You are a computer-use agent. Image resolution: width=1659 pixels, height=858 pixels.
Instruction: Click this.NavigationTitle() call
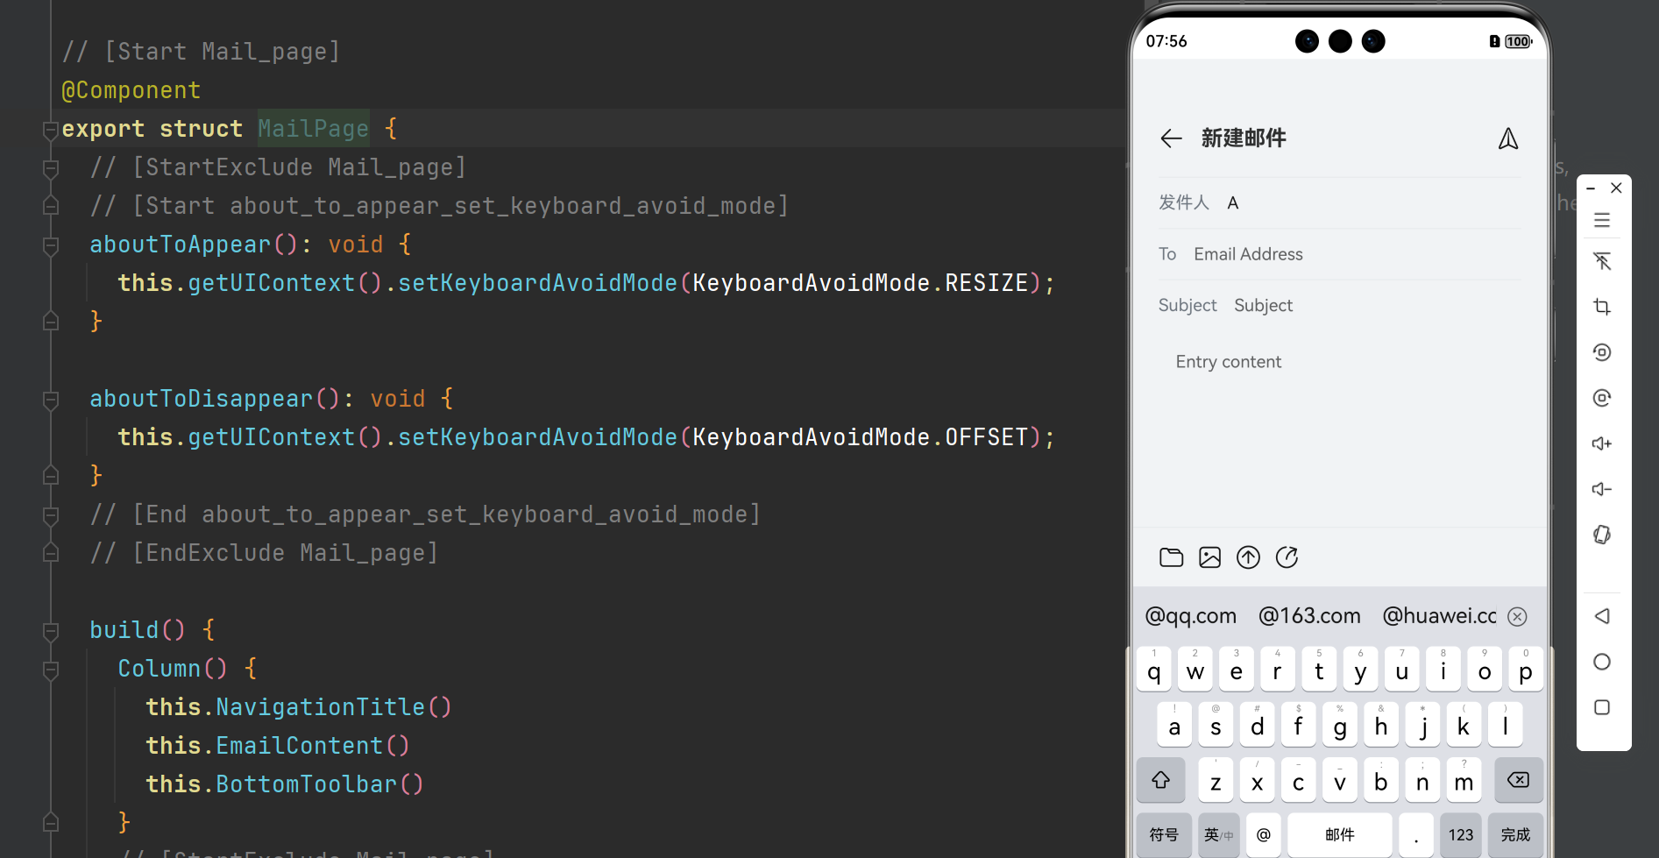point(299,707)
